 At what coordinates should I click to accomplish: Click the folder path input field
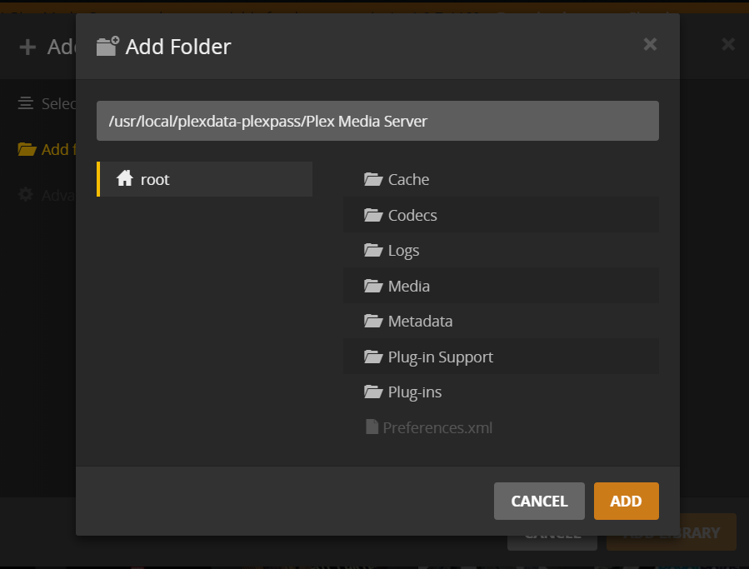377,122
